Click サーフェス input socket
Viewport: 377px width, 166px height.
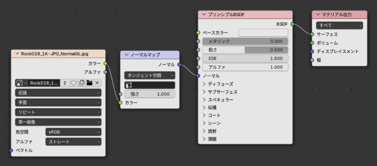[312, 34]
